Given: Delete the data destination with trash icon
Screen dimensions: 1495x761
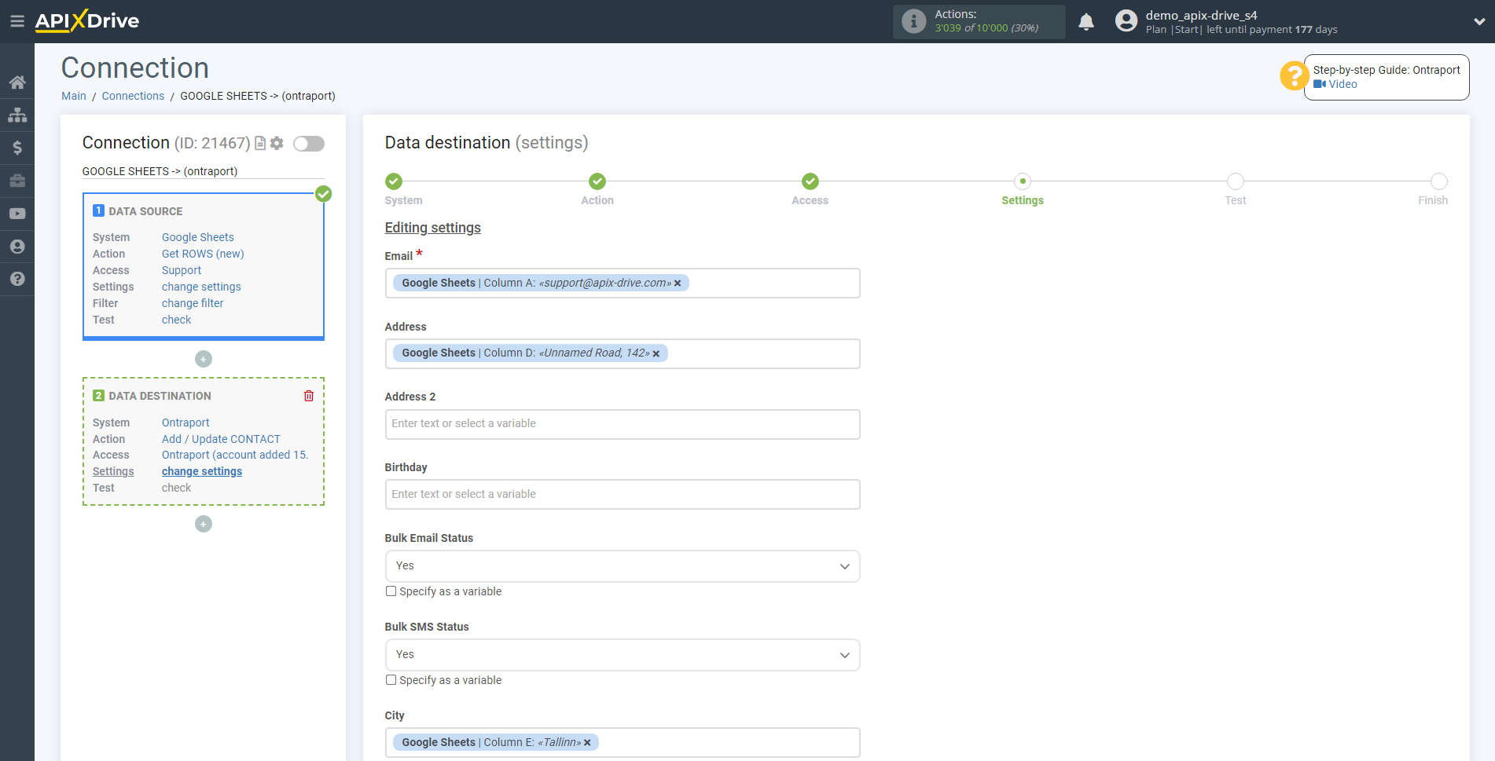Looking at the screenshot, I should 309,396.
